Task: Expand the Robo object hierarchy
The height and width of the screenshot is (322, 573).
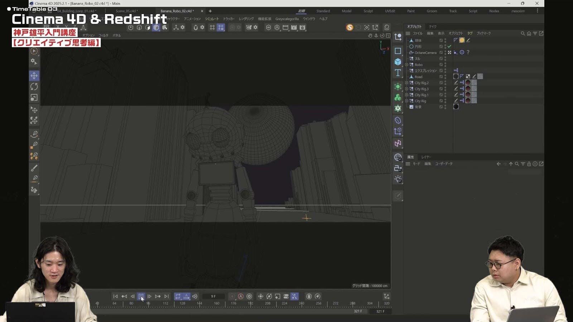Action: 406,65
